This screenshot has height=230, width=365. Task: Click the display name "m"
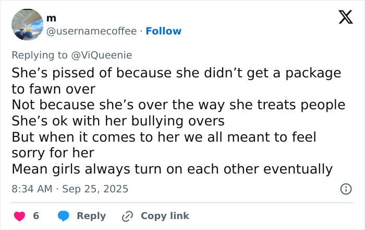click(51, 18)
